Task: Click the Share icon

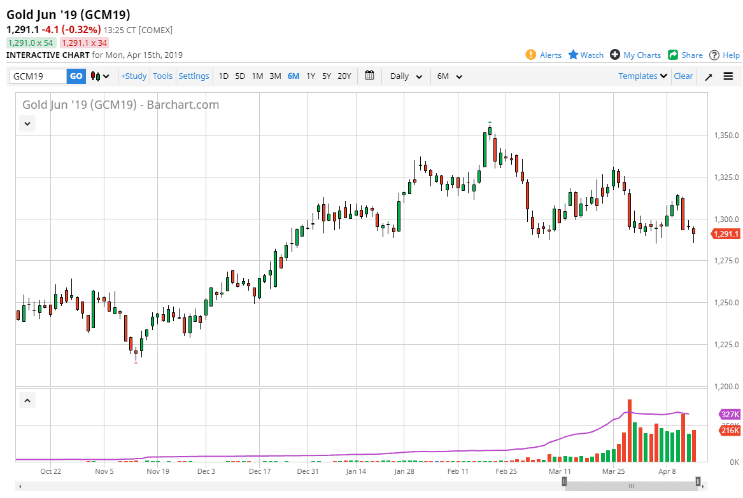Action: (x=673, y=55)
